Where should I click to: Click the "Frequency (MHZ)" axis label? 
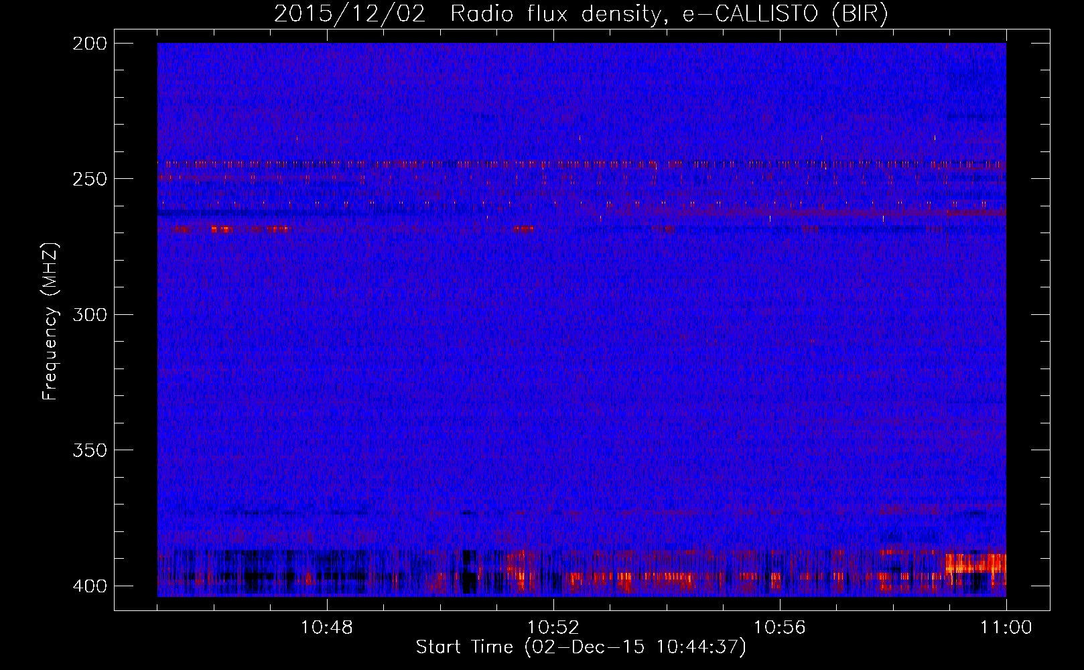tap(50, 322)
